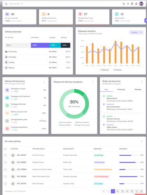This screenshot has width=147, height=195.
Task: Click the Customer satisfaction users icon
Action: click(x=7, y=129)
